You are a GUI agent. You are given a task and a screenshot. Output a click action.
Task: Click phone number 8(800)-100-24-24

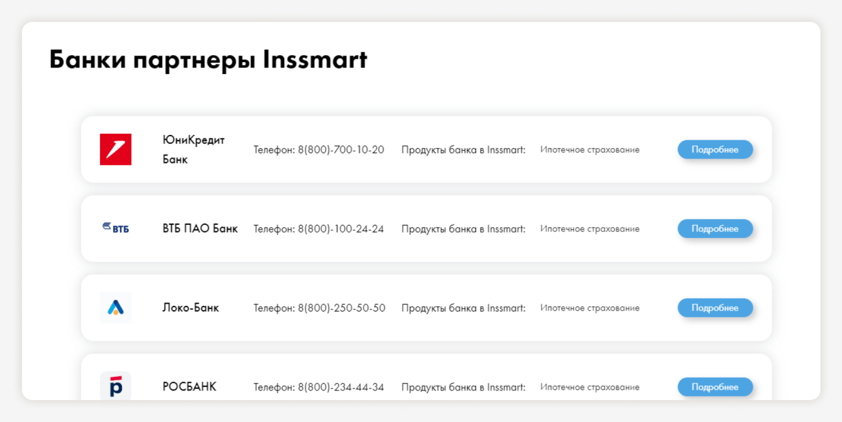(341, 229)
